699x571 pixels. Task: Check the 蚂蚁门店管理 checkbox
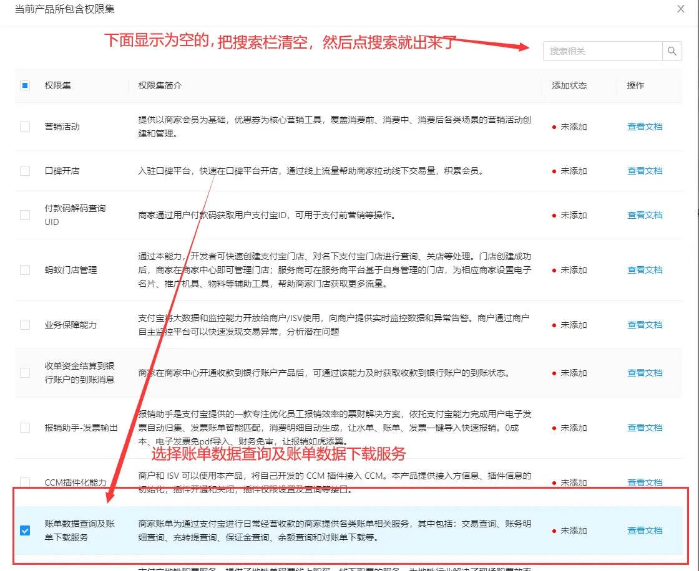[x=25, y=270]
